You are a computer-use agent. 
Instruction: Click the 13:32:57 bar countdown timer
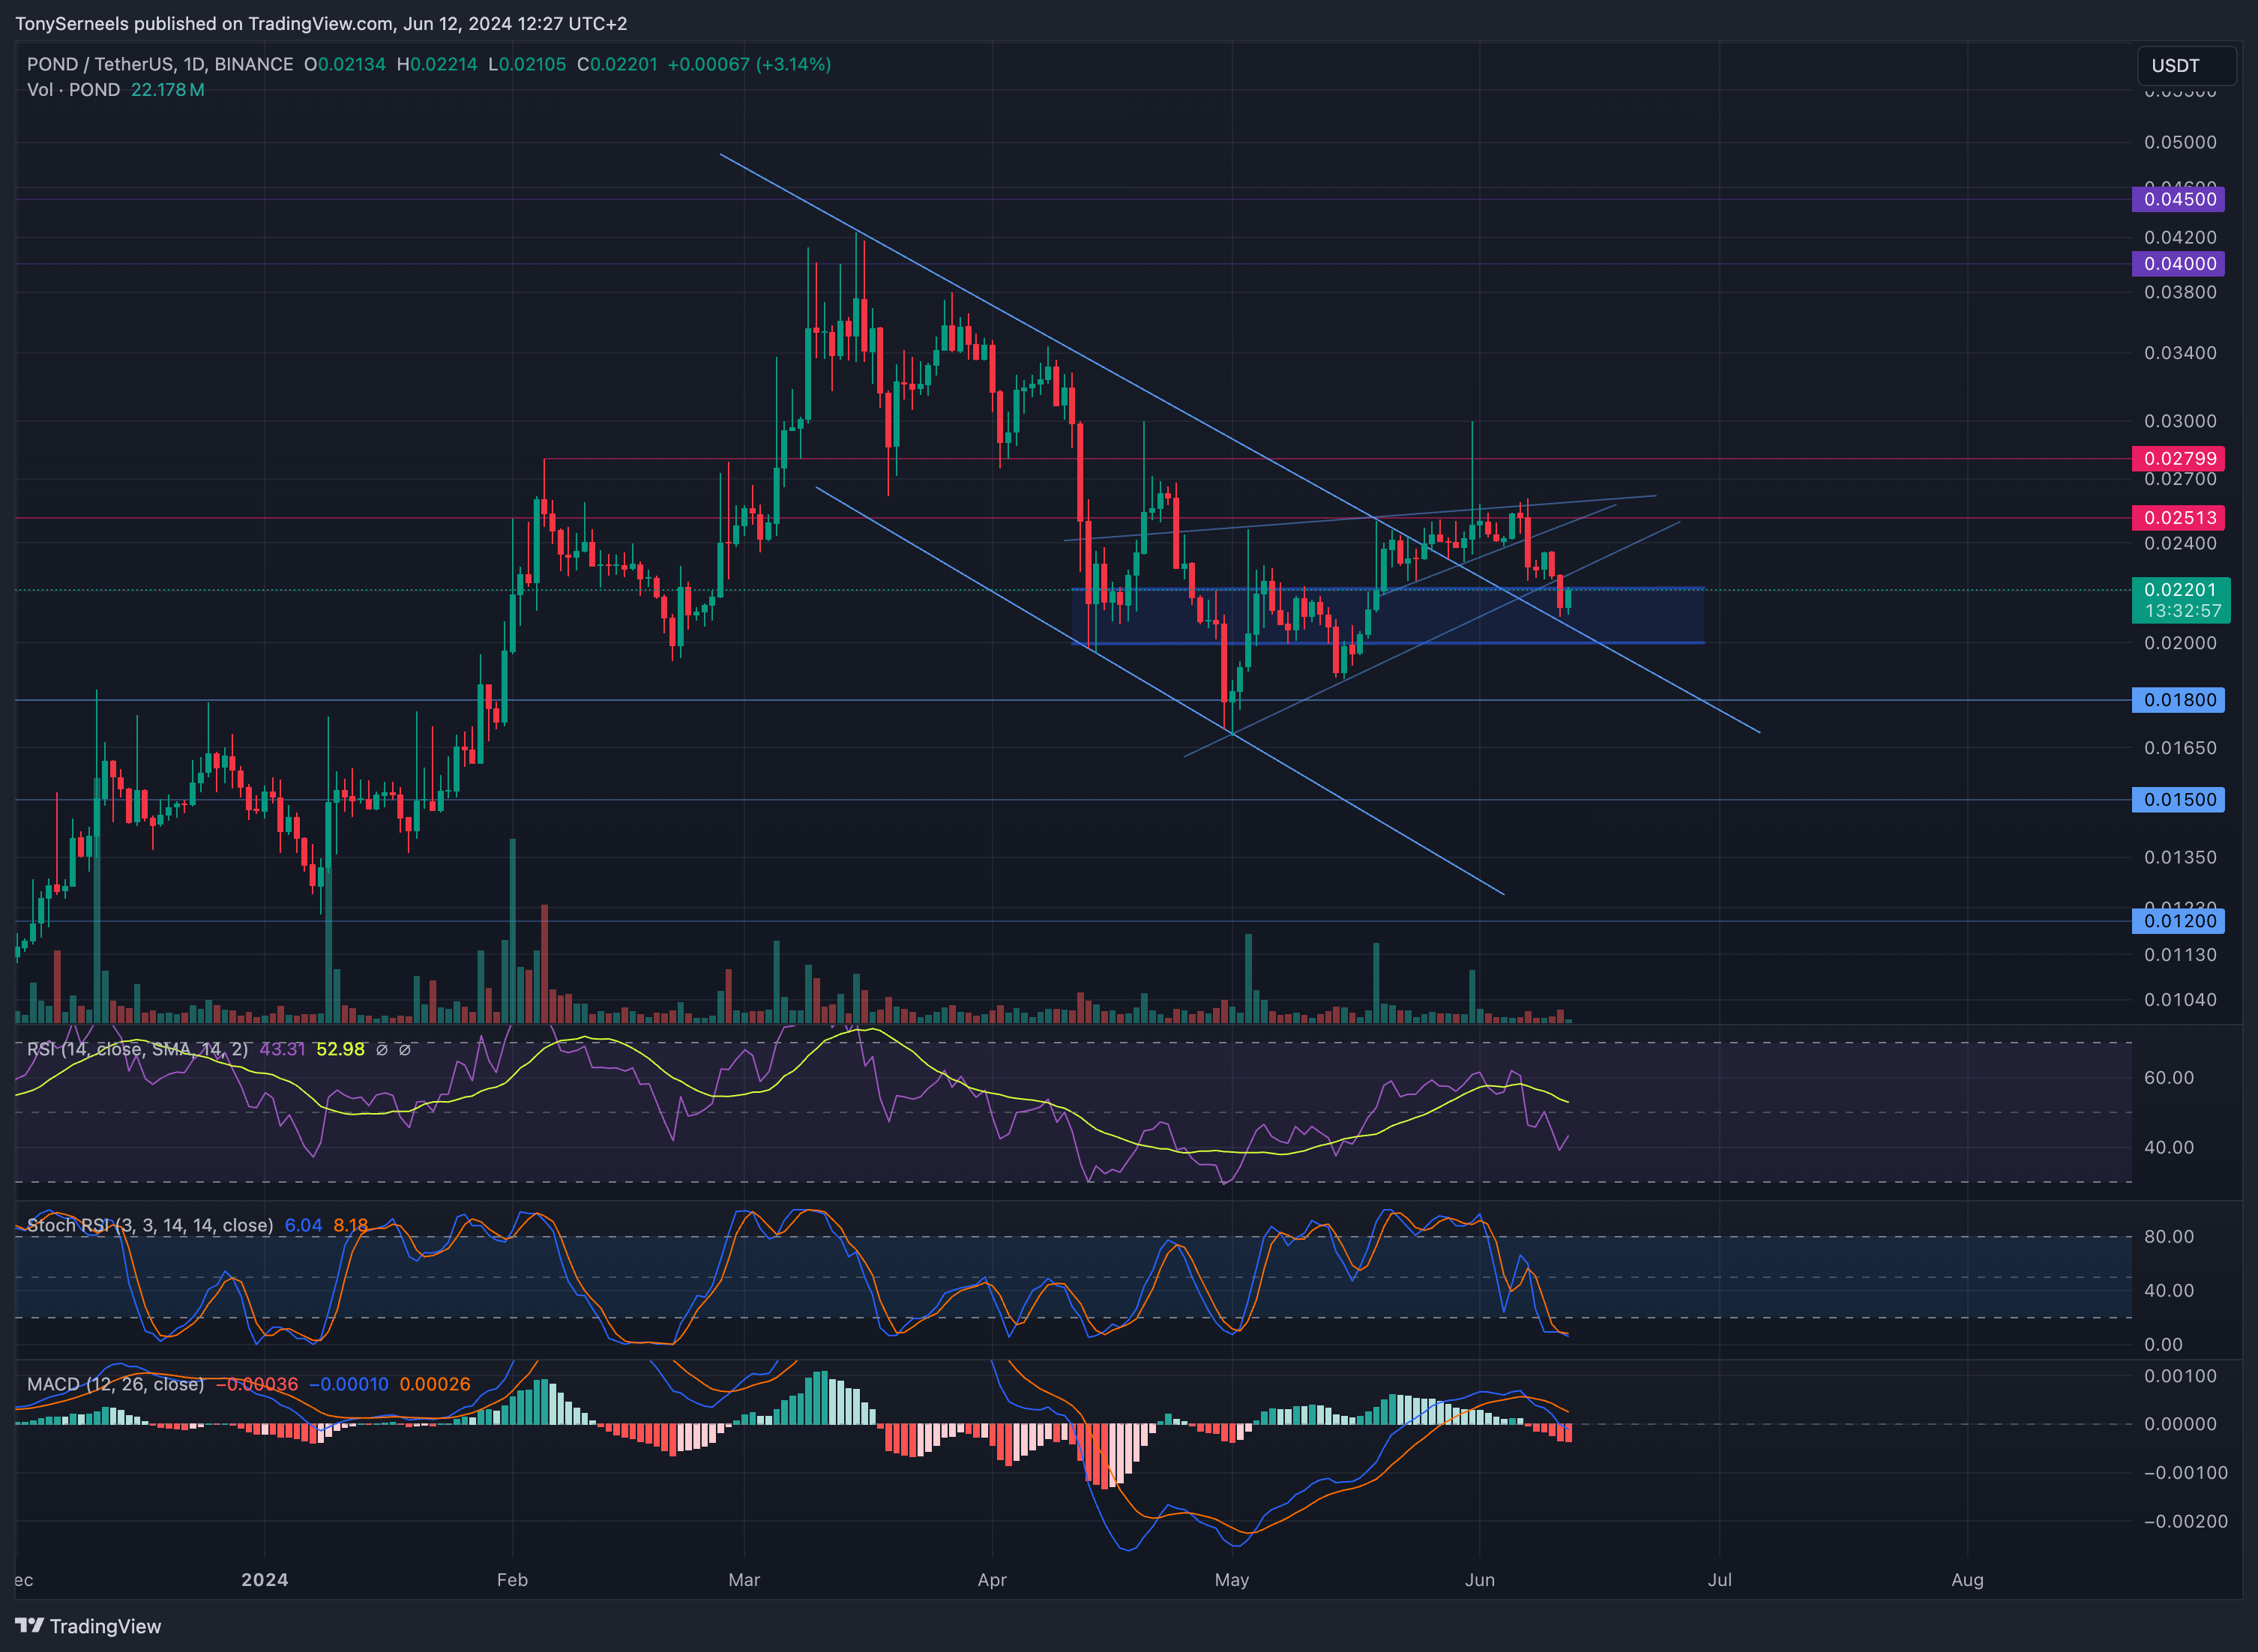click(x=2182, y=611)
